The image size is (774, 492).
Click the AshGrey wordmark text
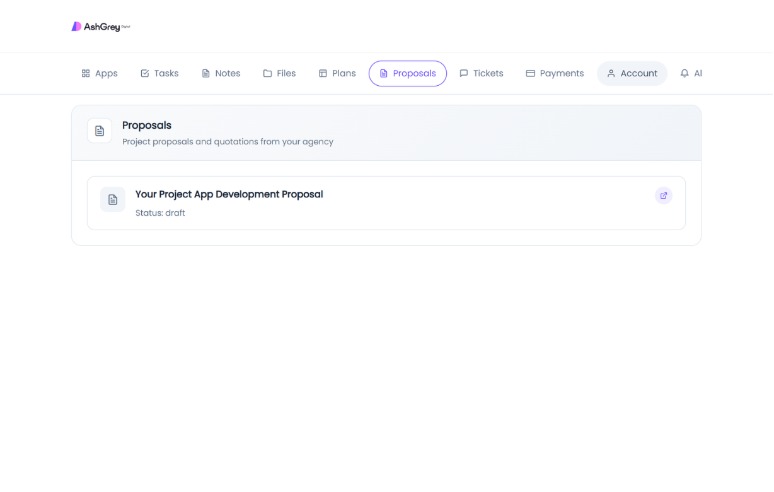click(101, 27)
